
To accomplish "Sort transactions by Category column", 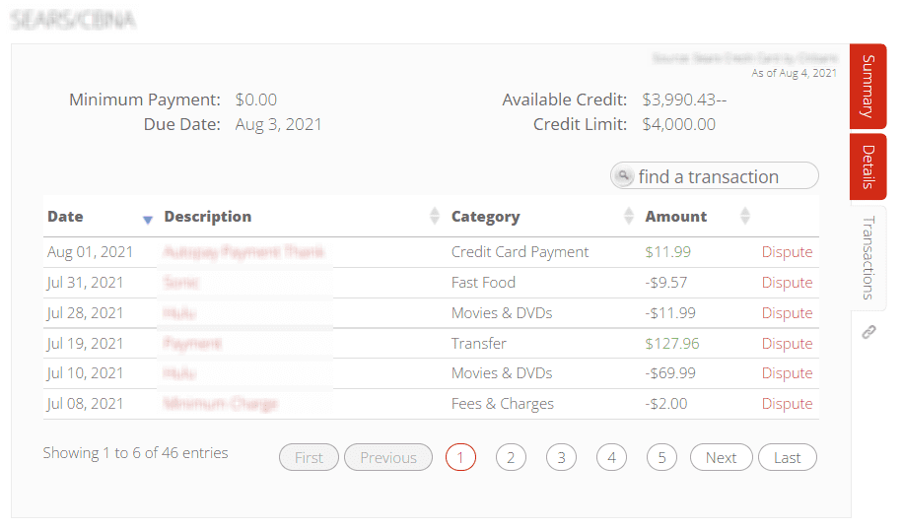I will (x=485, y=217).
